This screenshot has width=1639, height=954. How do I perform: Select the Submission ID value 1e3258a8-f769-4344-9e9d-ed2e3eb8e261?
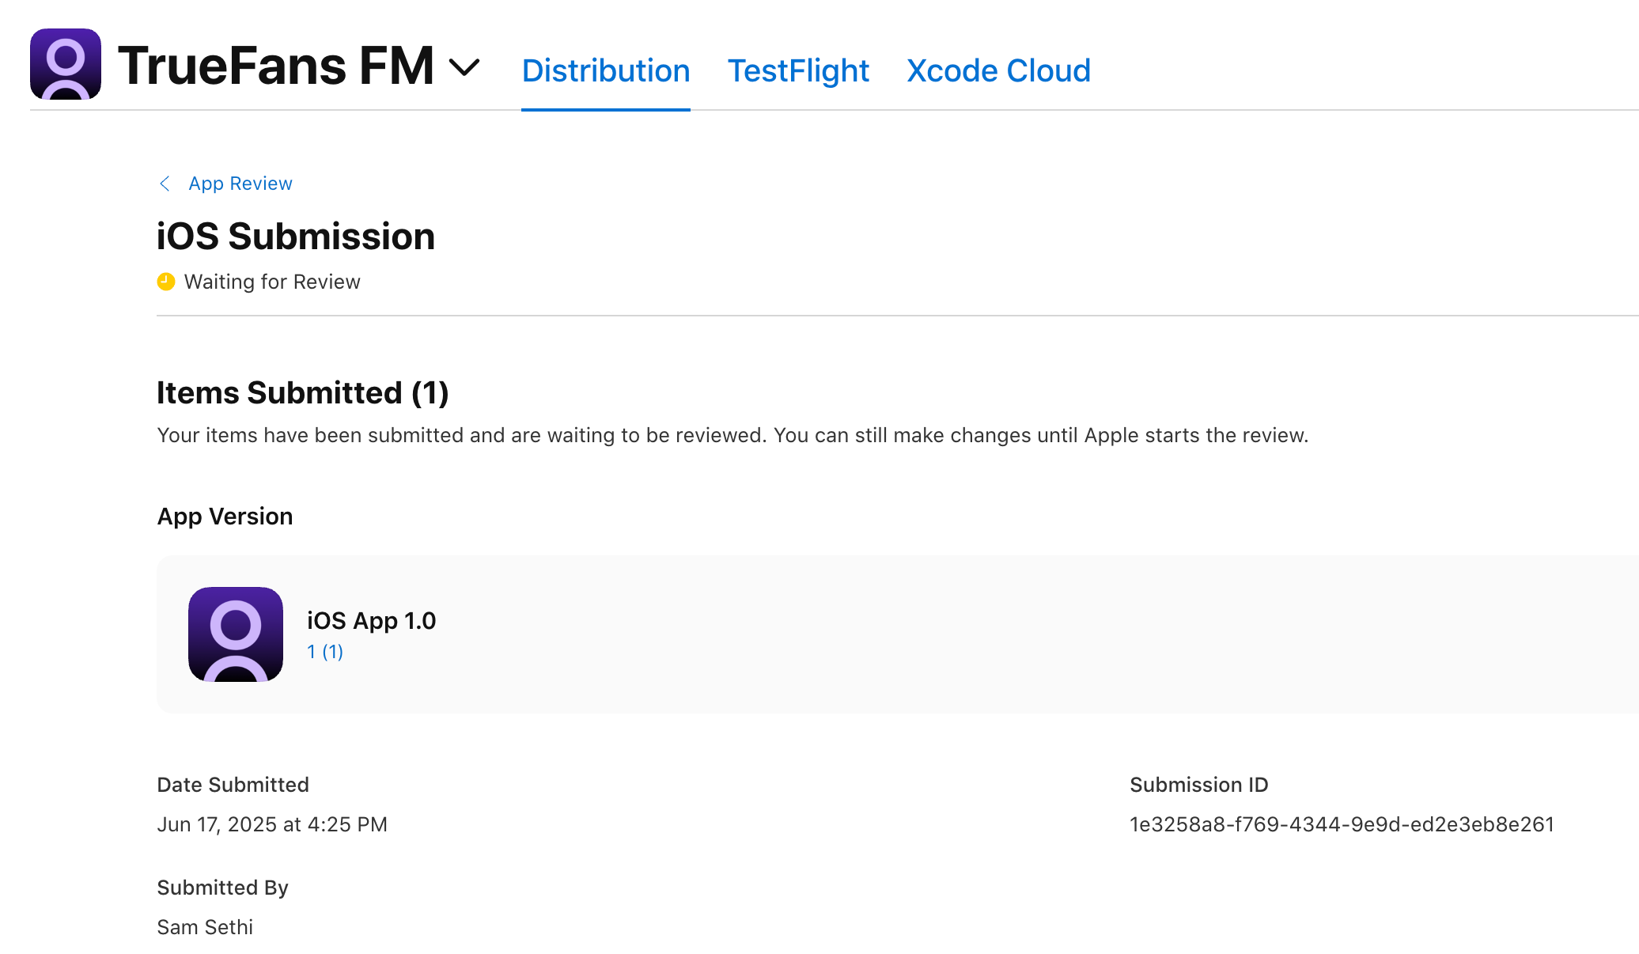click(x=1342, y=824)
